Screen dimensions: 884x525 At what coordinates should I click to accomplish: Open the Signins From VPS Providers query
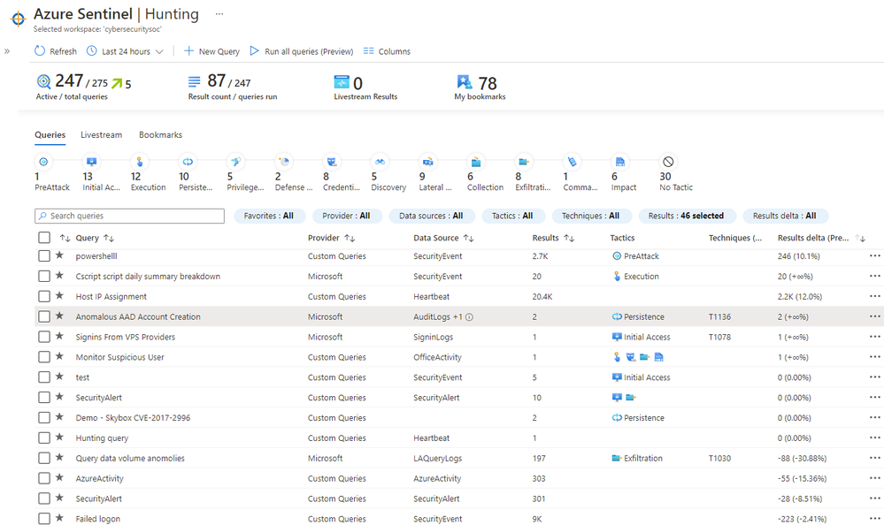tap(125, 337)
